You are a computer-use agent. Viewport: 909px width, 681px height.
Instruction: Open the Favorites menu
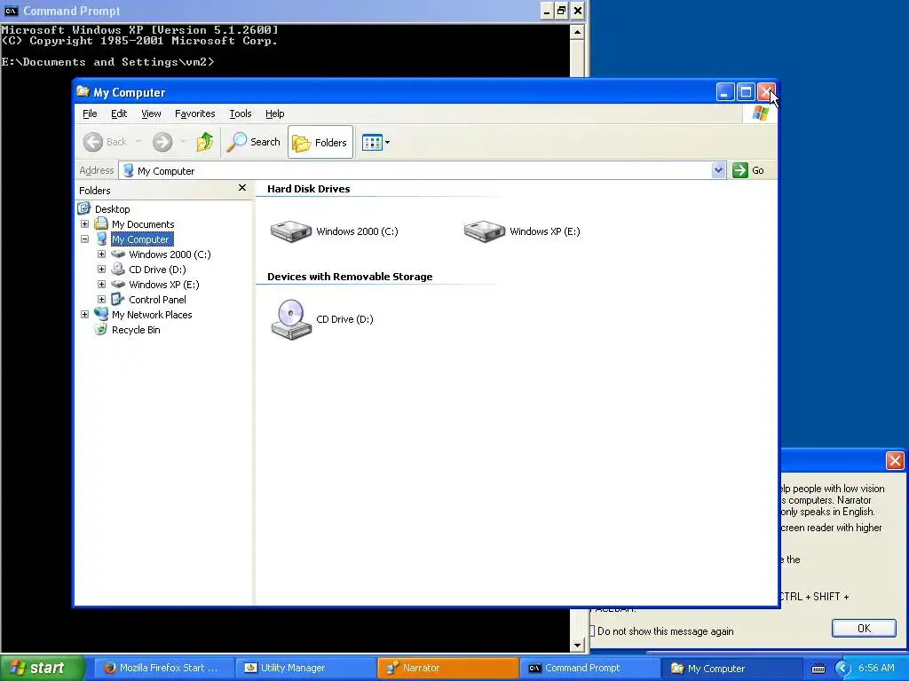click(194, 113)
